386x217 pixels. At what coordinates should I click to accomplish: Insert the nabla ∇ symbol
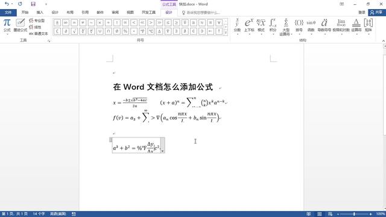[168, 31]
